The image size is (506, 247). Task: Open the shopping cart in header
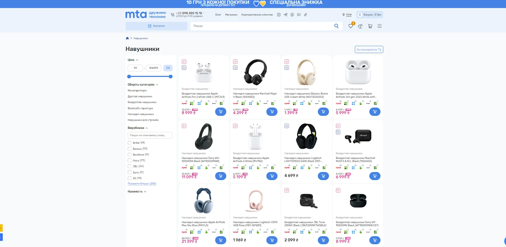[x=370, y=26]
